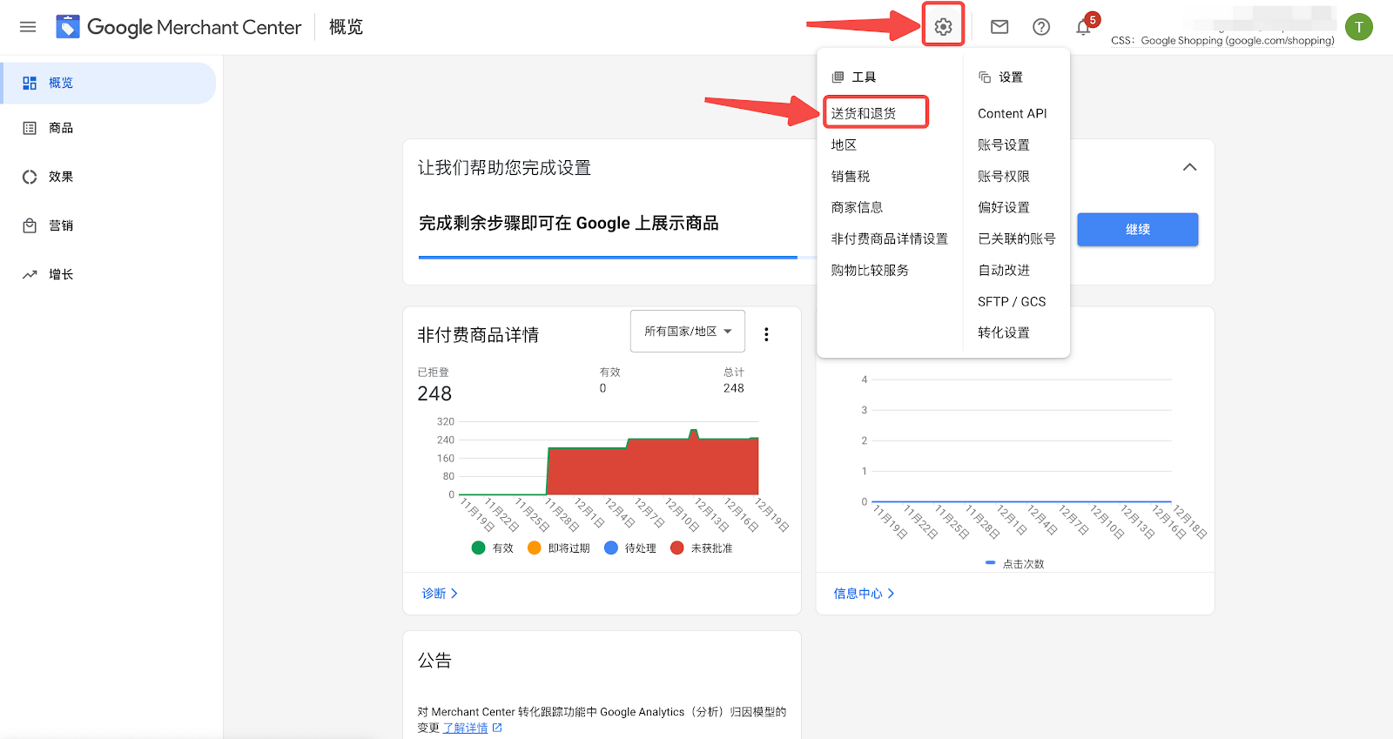This screenshot has width=1393, height=739.
Task: Open SFTP / GCS settings entry
Action: tap(1012, 301)
